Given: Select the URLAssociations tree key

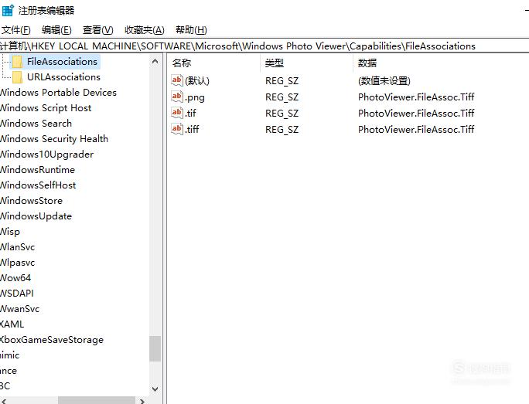Looking at the screenshot, I should click(63, 77).
